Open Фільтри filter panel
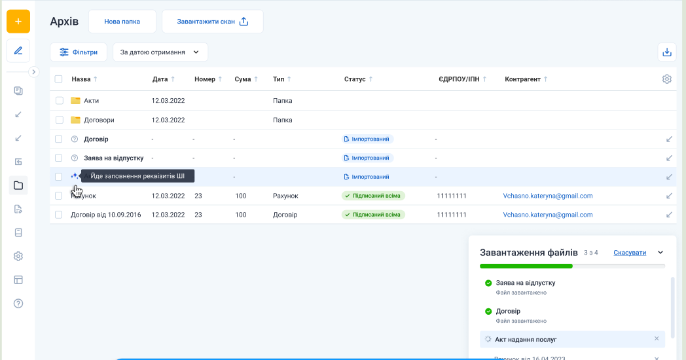Image resolution: width=686 pixels, height=360 pixels. pyautogui.click(x=79, y=52)
